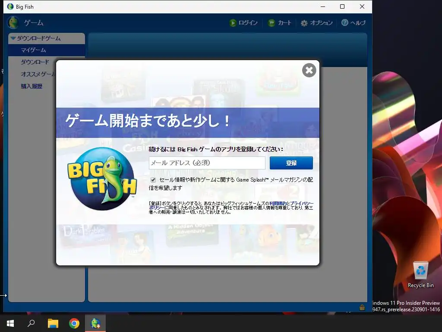Select 購入履歴 in the sidebar
Image resolution: width=442 pixels, height=332 pixels.
tap(32, 86)
